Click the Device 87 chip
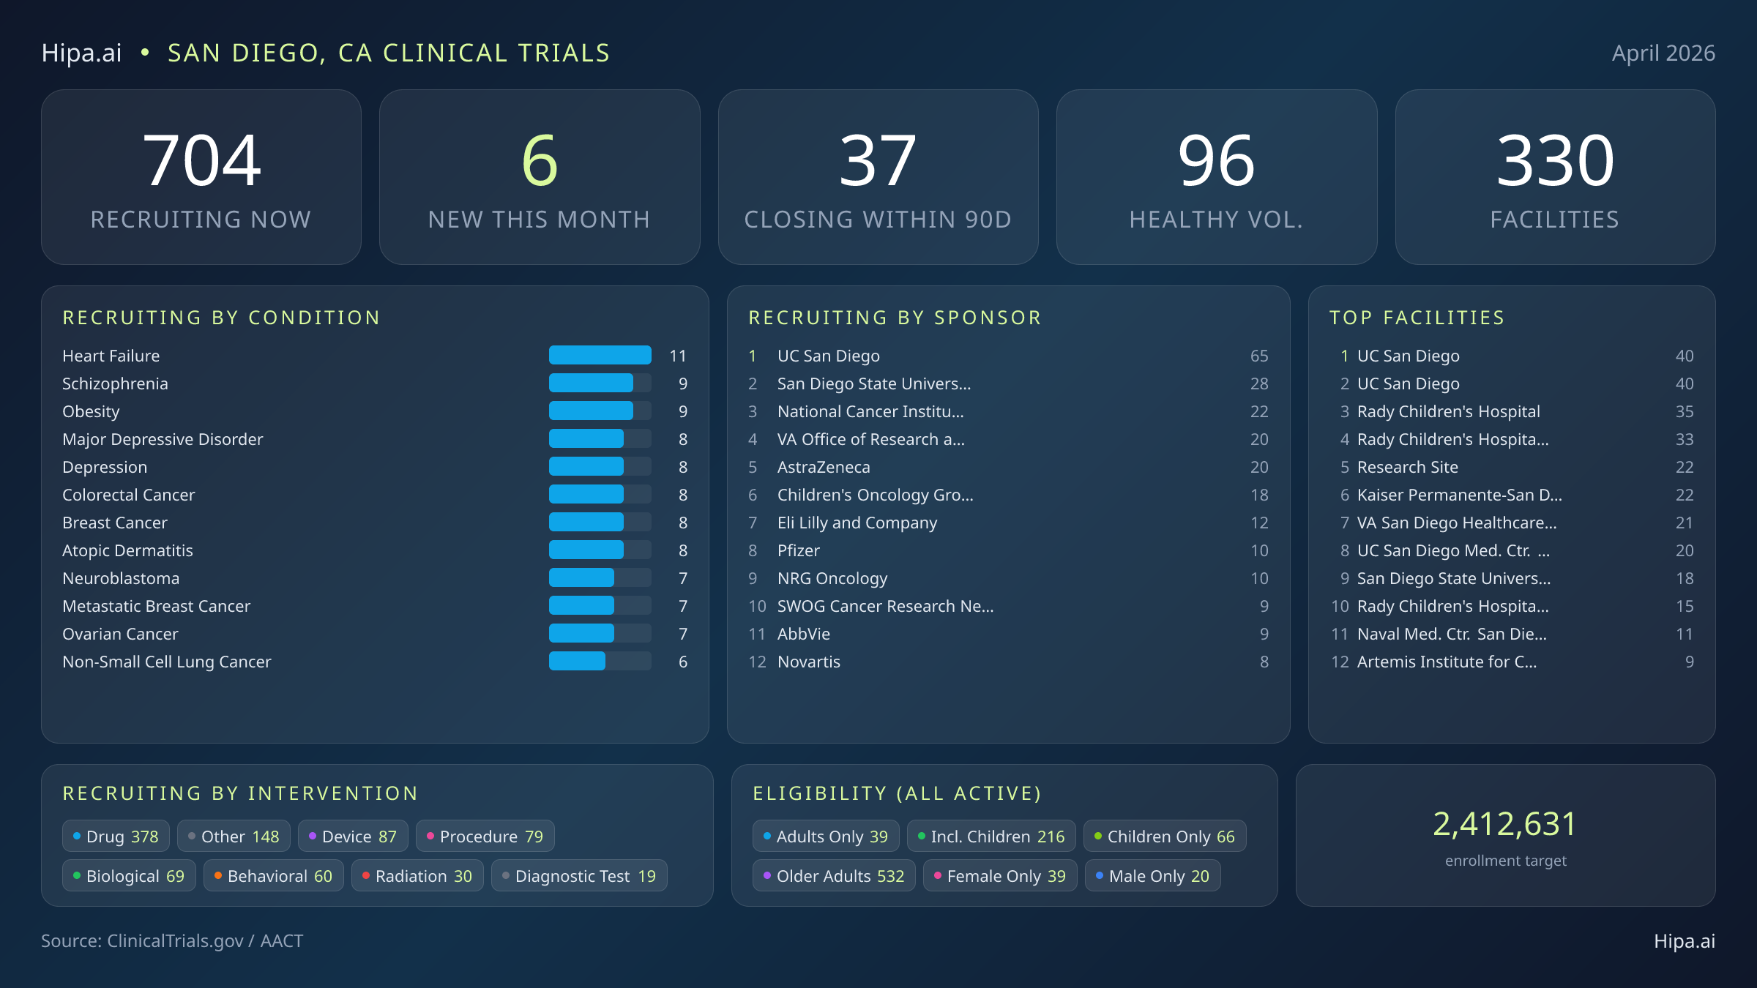This screenshot has height=988, width=1757. click(x=353, y=836)
